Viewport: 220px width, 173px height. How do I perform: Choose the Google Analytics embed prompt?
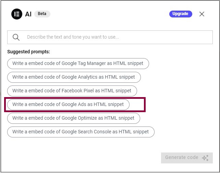74,77
